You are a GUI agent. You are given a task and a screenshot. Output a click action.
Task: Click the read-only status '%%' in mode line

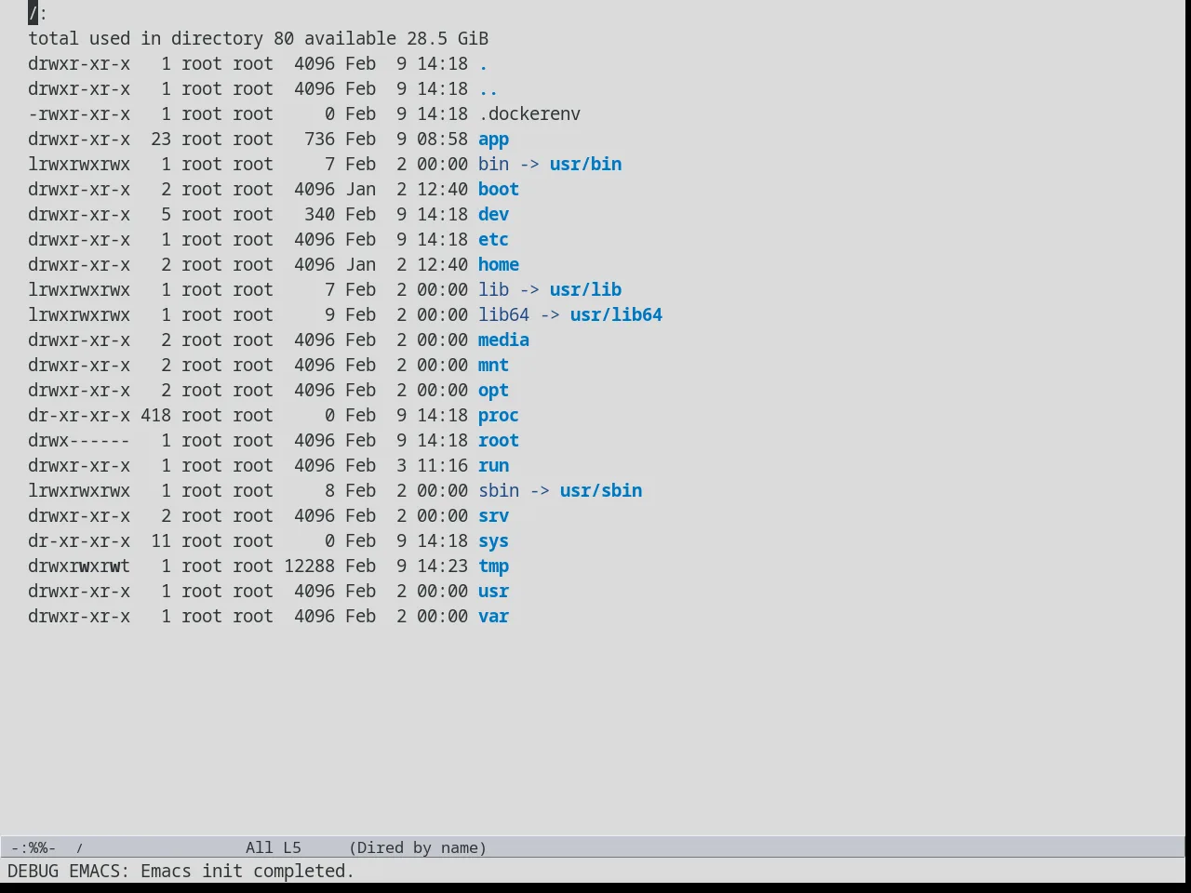38,847
